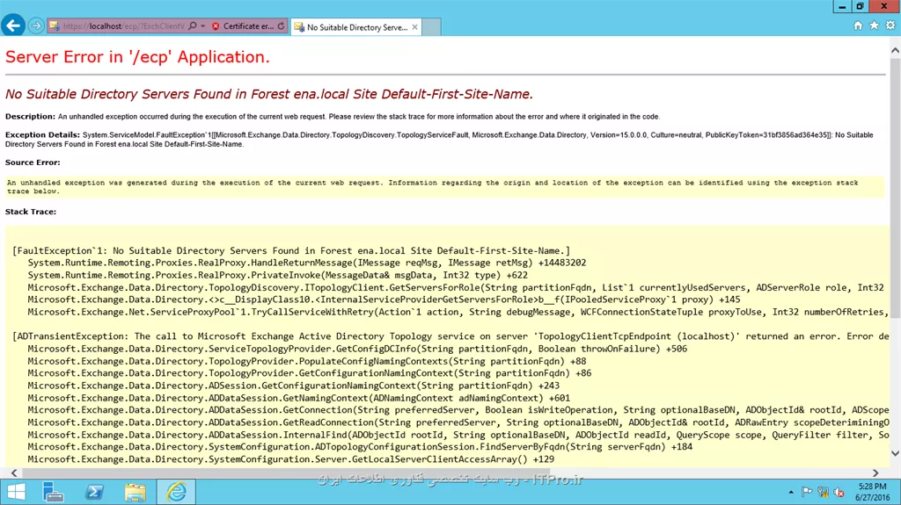Switch to Internet Explorer on the taskbar

tap(176, 493)
